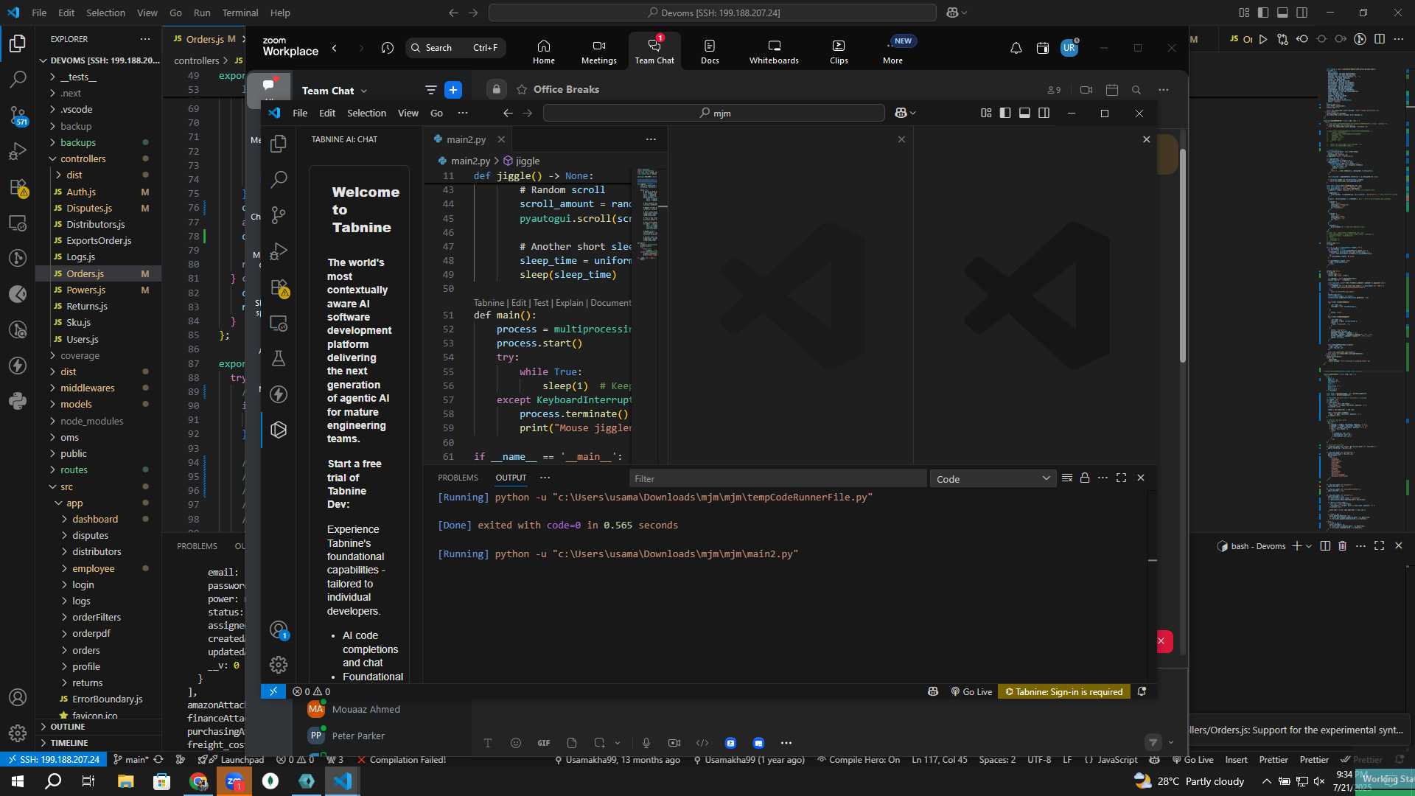Open Source Control view with 571 badge

18,115
